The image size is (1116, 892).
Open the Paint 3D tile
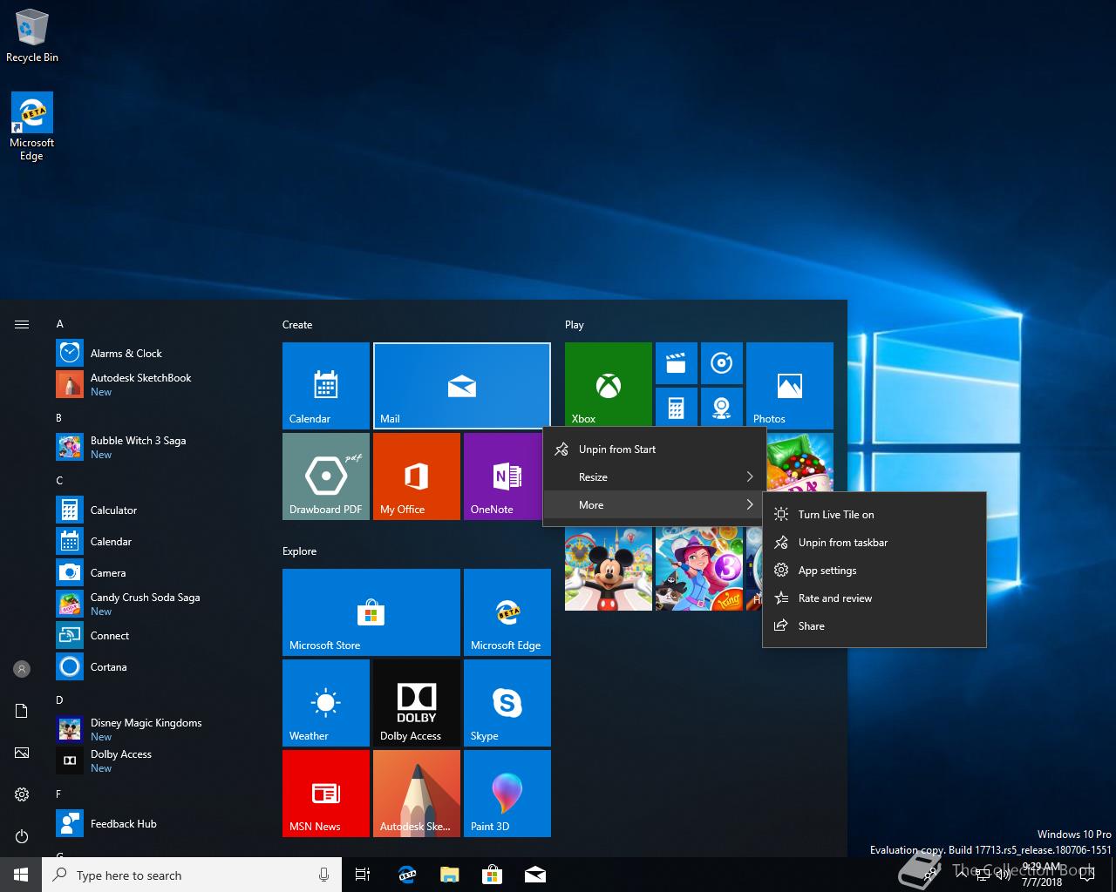pos(507,794)
